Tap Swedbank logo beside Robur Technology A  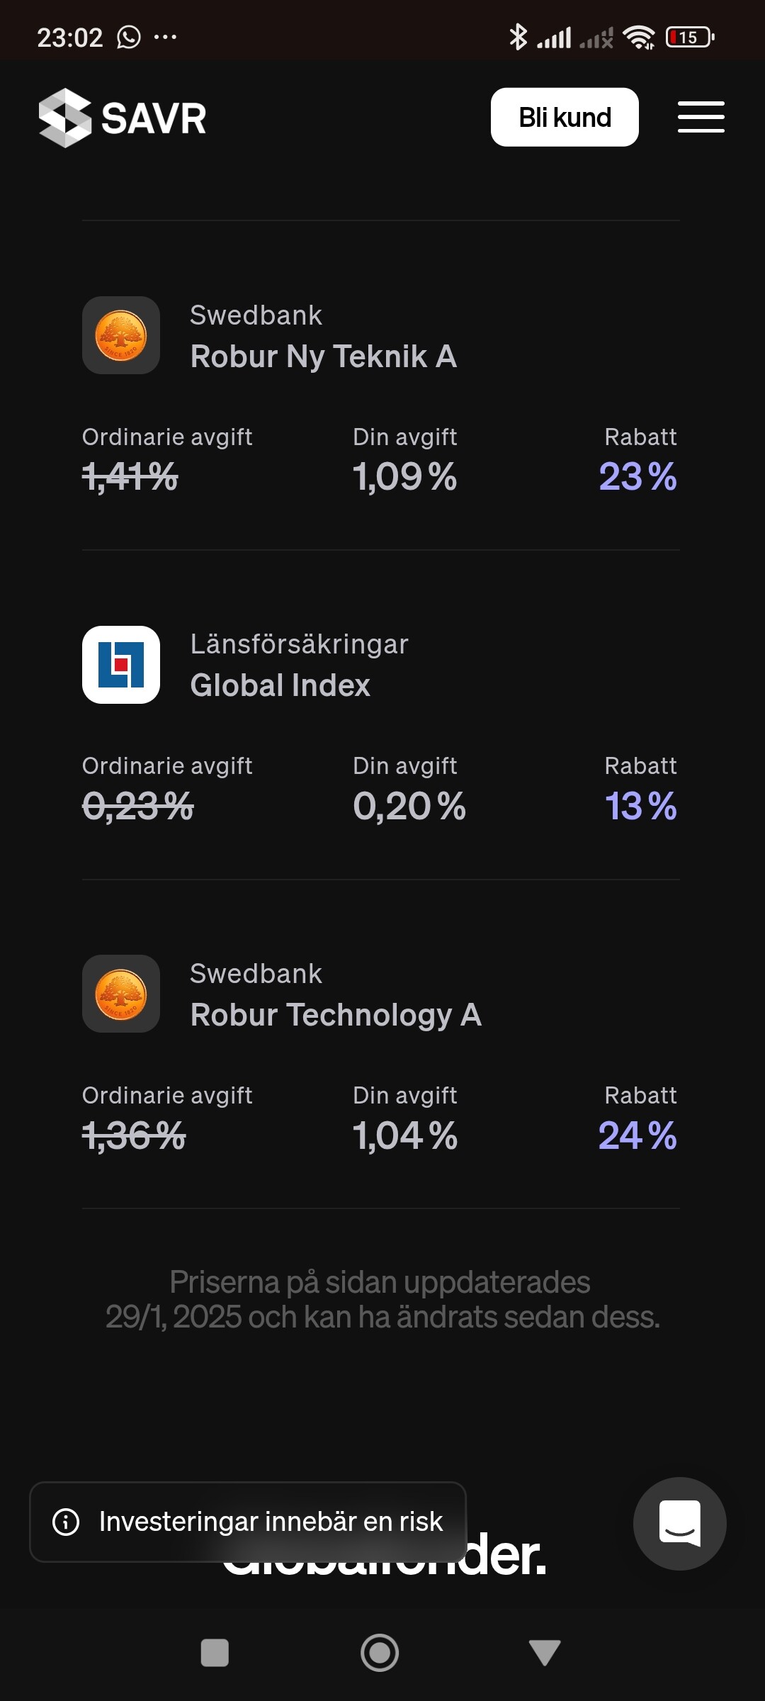[x=121, y=994]
